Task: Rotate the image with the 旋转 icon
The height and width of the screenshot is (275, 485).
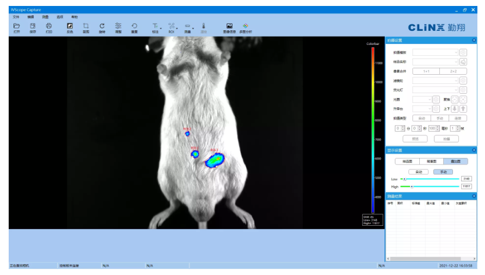Action: (x=102, y=28)
